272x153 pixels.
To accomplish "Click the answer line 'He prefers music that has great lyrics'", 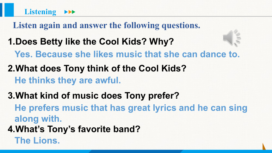I will coord(131,108).
